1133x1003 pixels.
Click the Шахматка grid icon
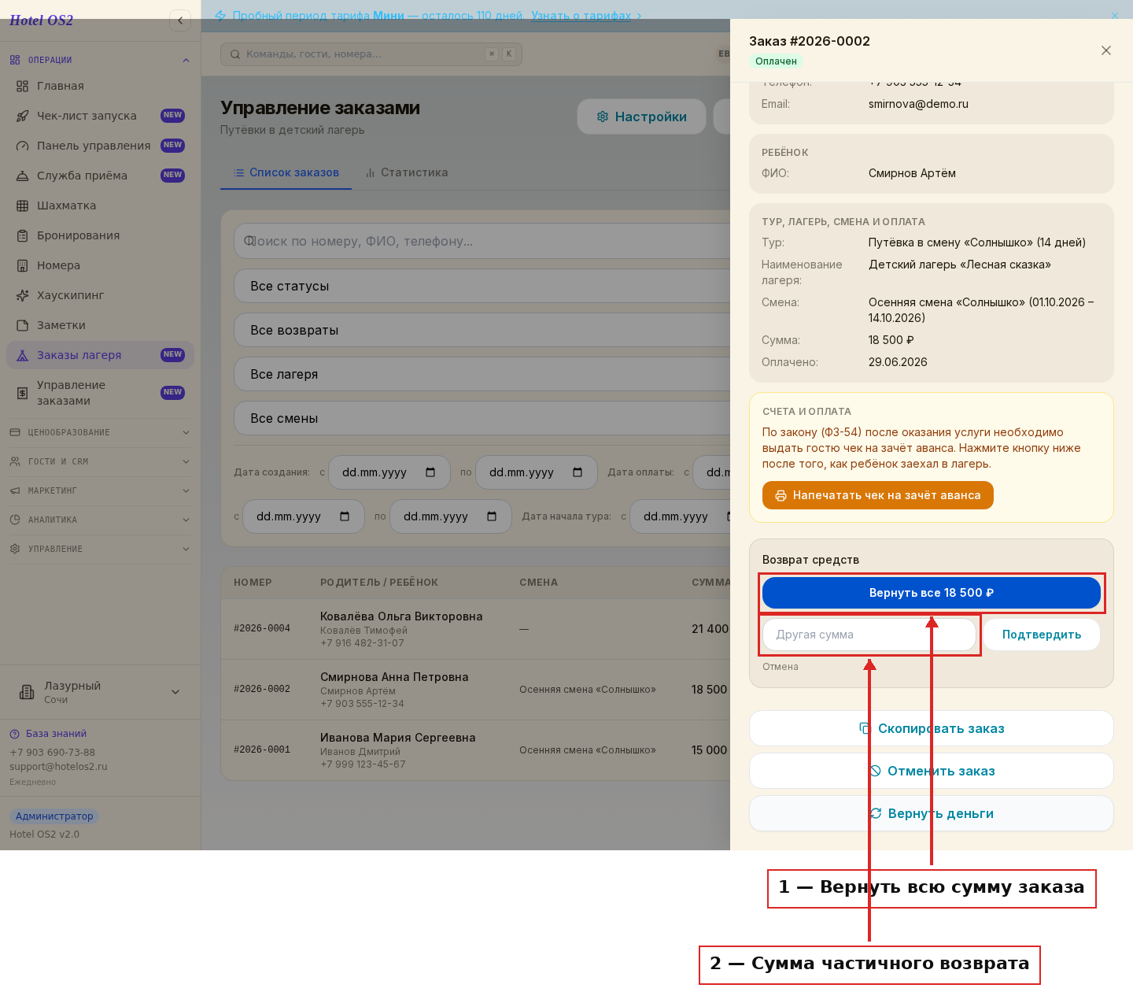coord(22,205)
